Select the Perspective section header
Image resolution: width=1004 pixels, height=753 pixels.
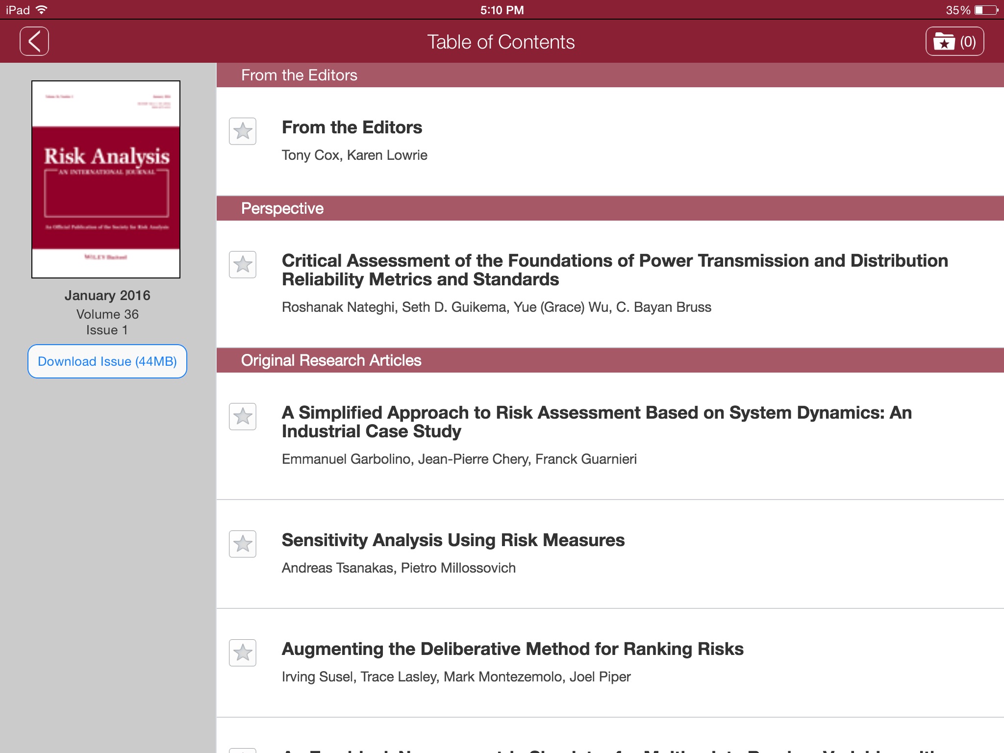pyautogui.click(x=282, y=208)
